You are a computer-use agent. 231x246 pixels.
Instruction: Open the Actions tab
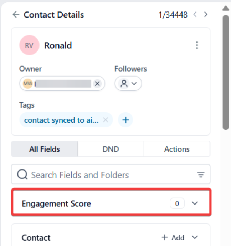coord(177,149)
